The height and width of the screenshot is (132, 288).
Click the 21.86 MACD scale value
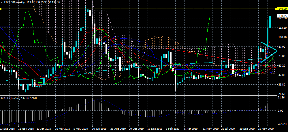point(281,98)
